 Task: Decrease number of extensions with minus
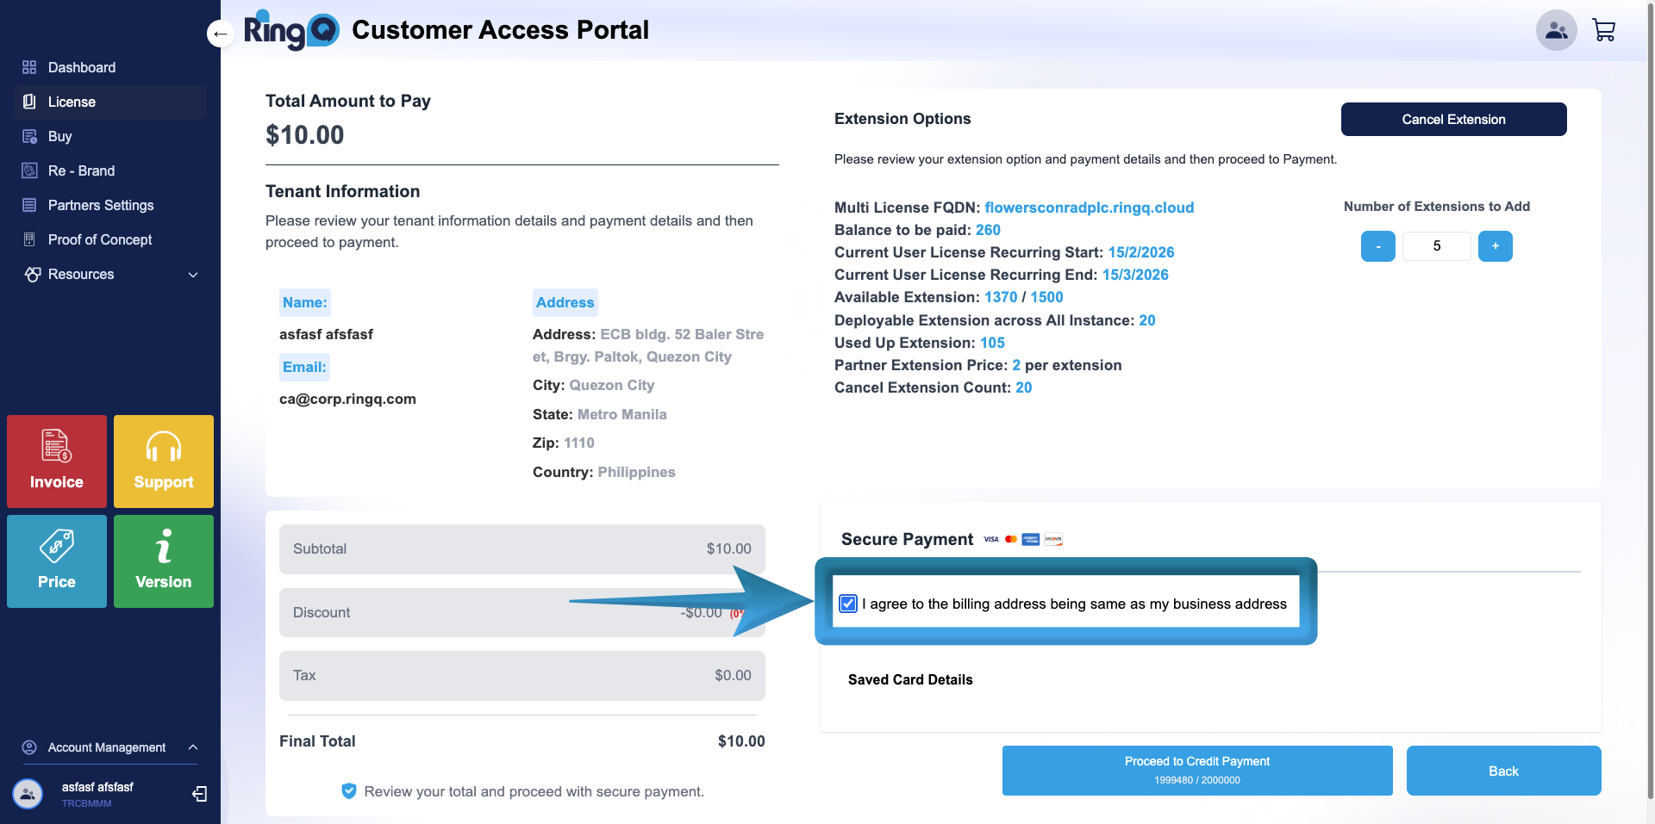click(x=1377, y=246)
